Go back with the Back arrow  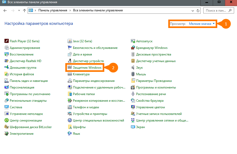coord(5,11)
